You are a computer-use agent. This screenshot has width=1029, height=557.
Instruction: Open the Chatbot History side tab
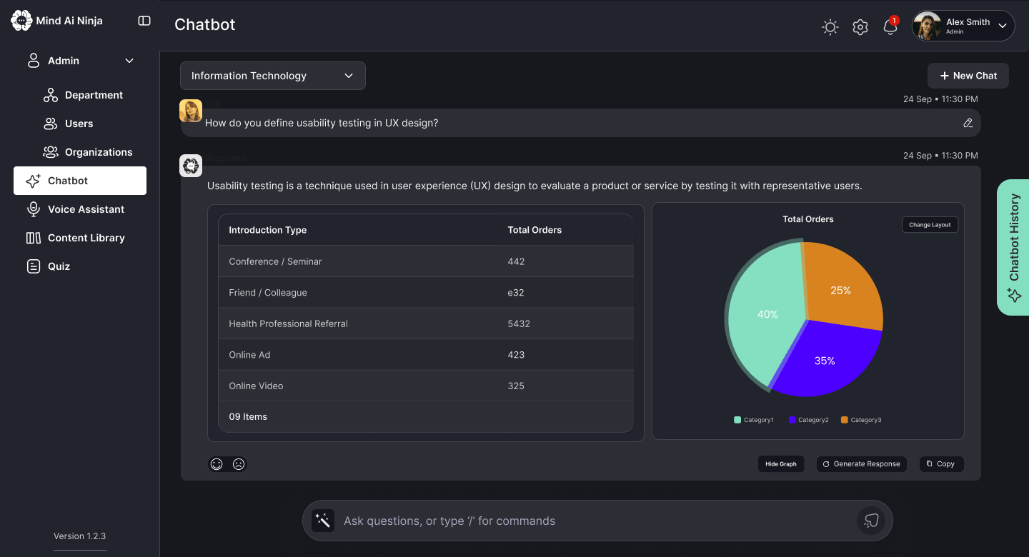1013,247
